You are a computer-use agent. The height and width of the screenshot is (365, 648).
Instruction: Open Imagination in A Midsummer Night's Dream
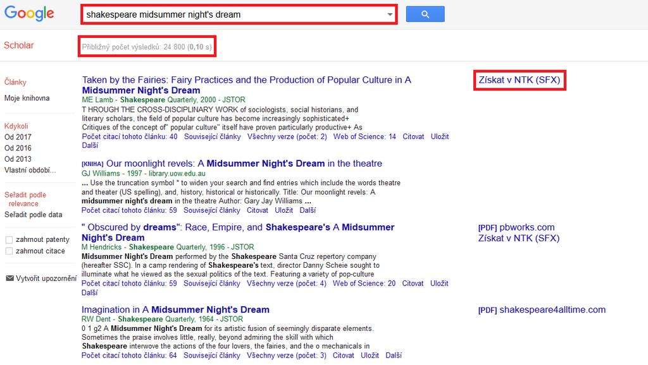pos(175,309)
